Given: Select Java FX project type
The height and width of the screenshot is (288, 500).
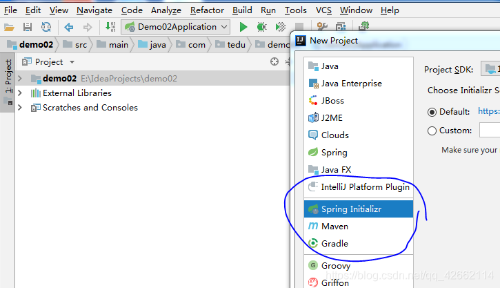Looking at the screenshot, I should click(x=359, y=169).
